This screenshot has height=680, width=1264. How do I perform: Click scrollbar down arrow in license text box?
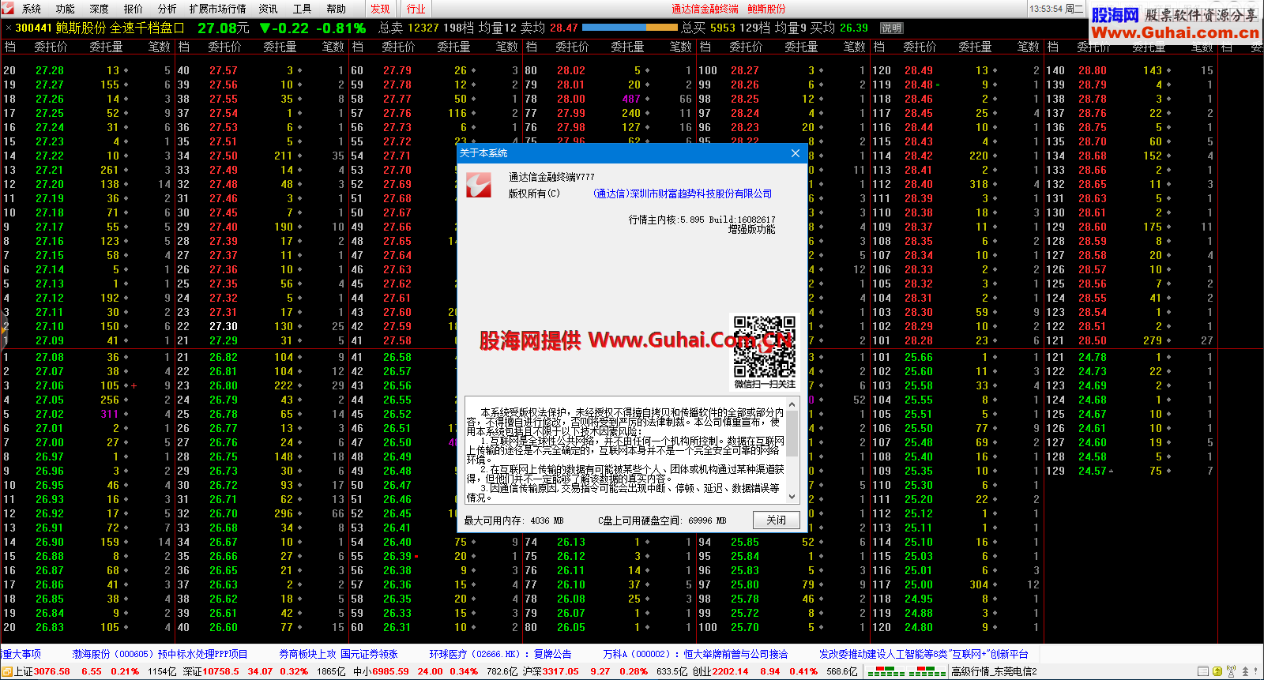[792, 498]
